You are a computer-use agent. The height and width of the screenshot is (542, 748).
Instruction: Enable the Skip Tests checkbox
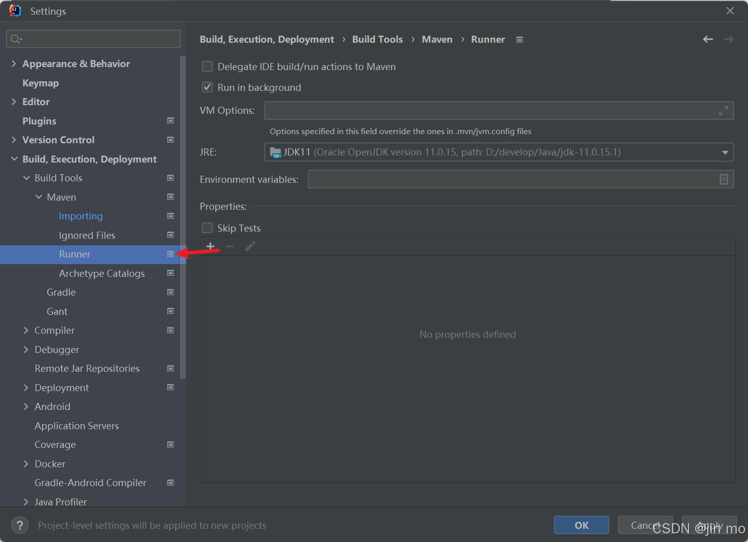(x=207, y=228)
